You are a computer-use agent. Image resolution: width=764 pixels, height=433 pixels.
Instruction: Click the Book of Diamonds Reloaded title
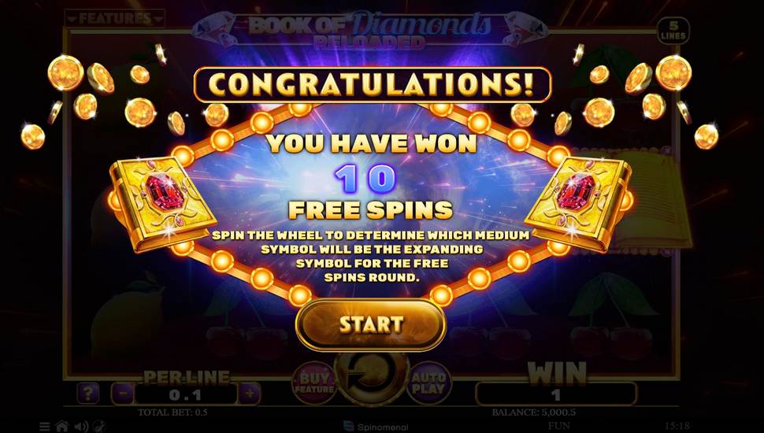click(370, 29)
